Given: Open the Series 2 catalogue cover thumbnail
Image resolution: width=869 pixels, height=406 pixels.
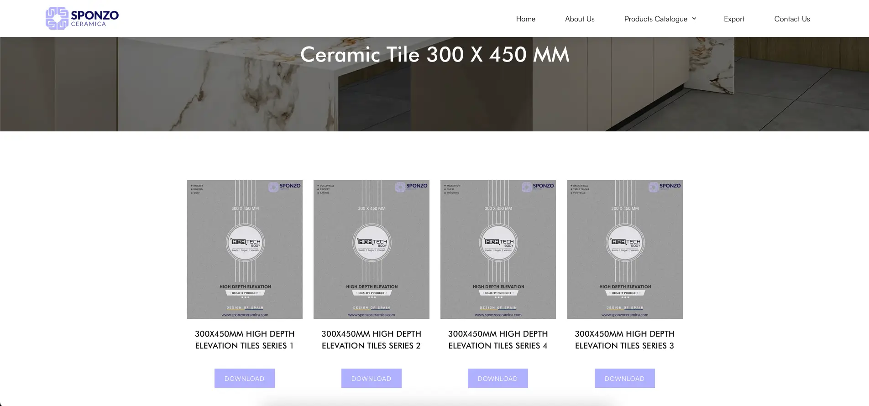Looking at the screenshot, I should pyautogui.click(x=371, y=249).
